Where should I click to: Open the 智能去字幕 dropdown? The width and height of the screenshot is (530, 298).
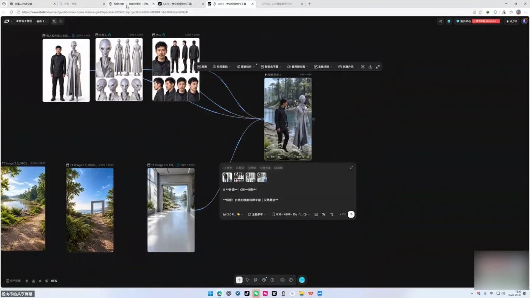click(271, 67)
